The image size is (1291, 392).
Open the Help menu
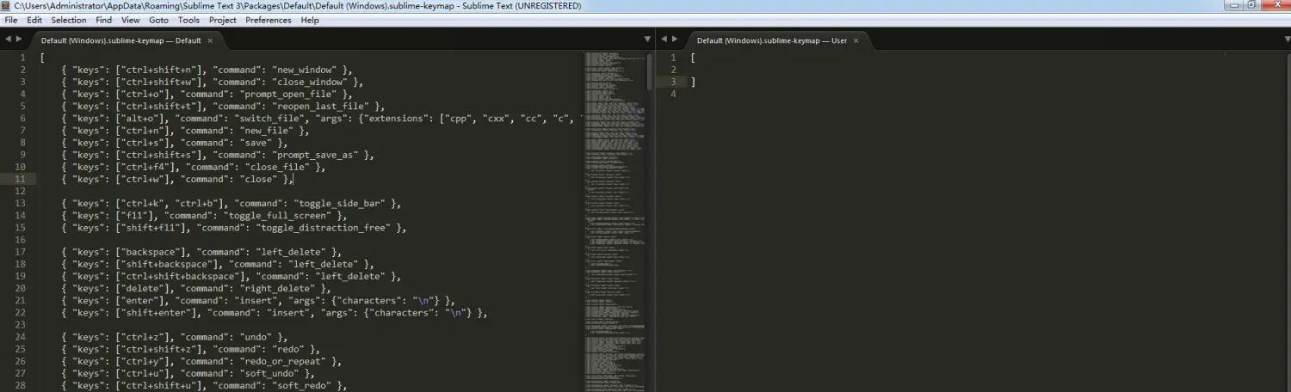pyautogui.click(x=310, y=20)
